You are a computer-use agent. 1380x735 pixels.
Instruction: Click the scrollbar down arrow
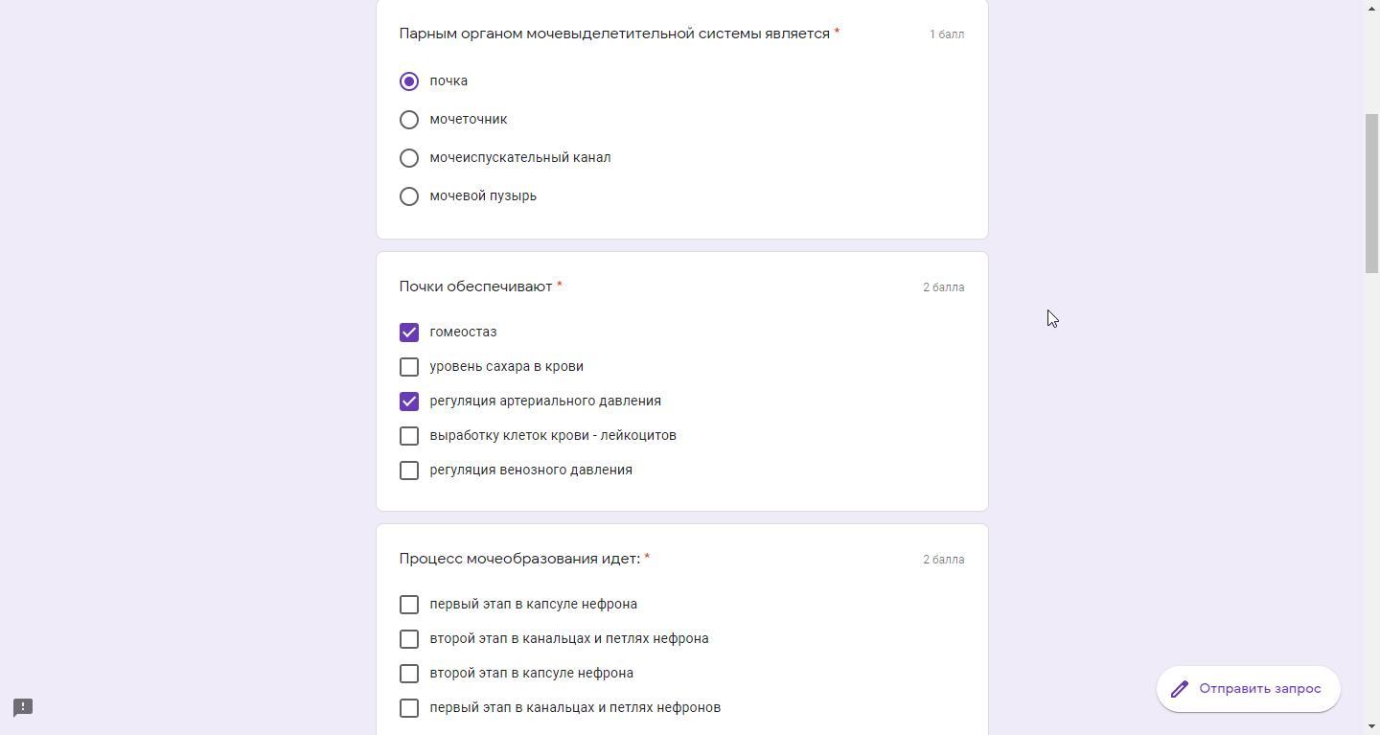pyautogui.click(x=1371, y=726)
